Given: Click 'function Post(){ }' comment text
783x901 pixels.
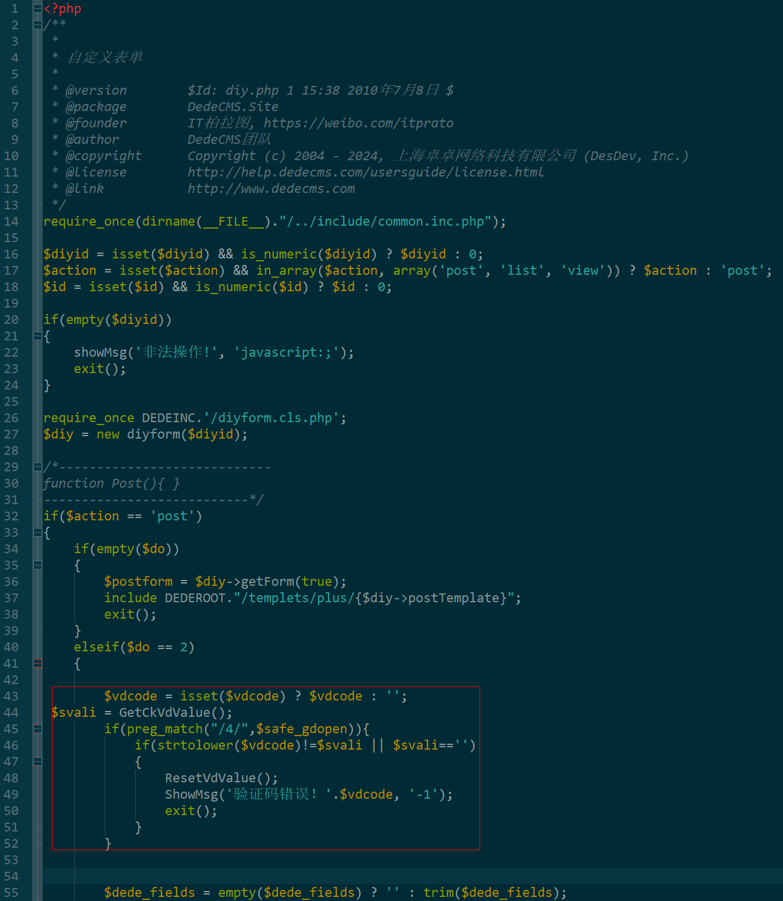Looking at the screenshot, I should 112,484.
